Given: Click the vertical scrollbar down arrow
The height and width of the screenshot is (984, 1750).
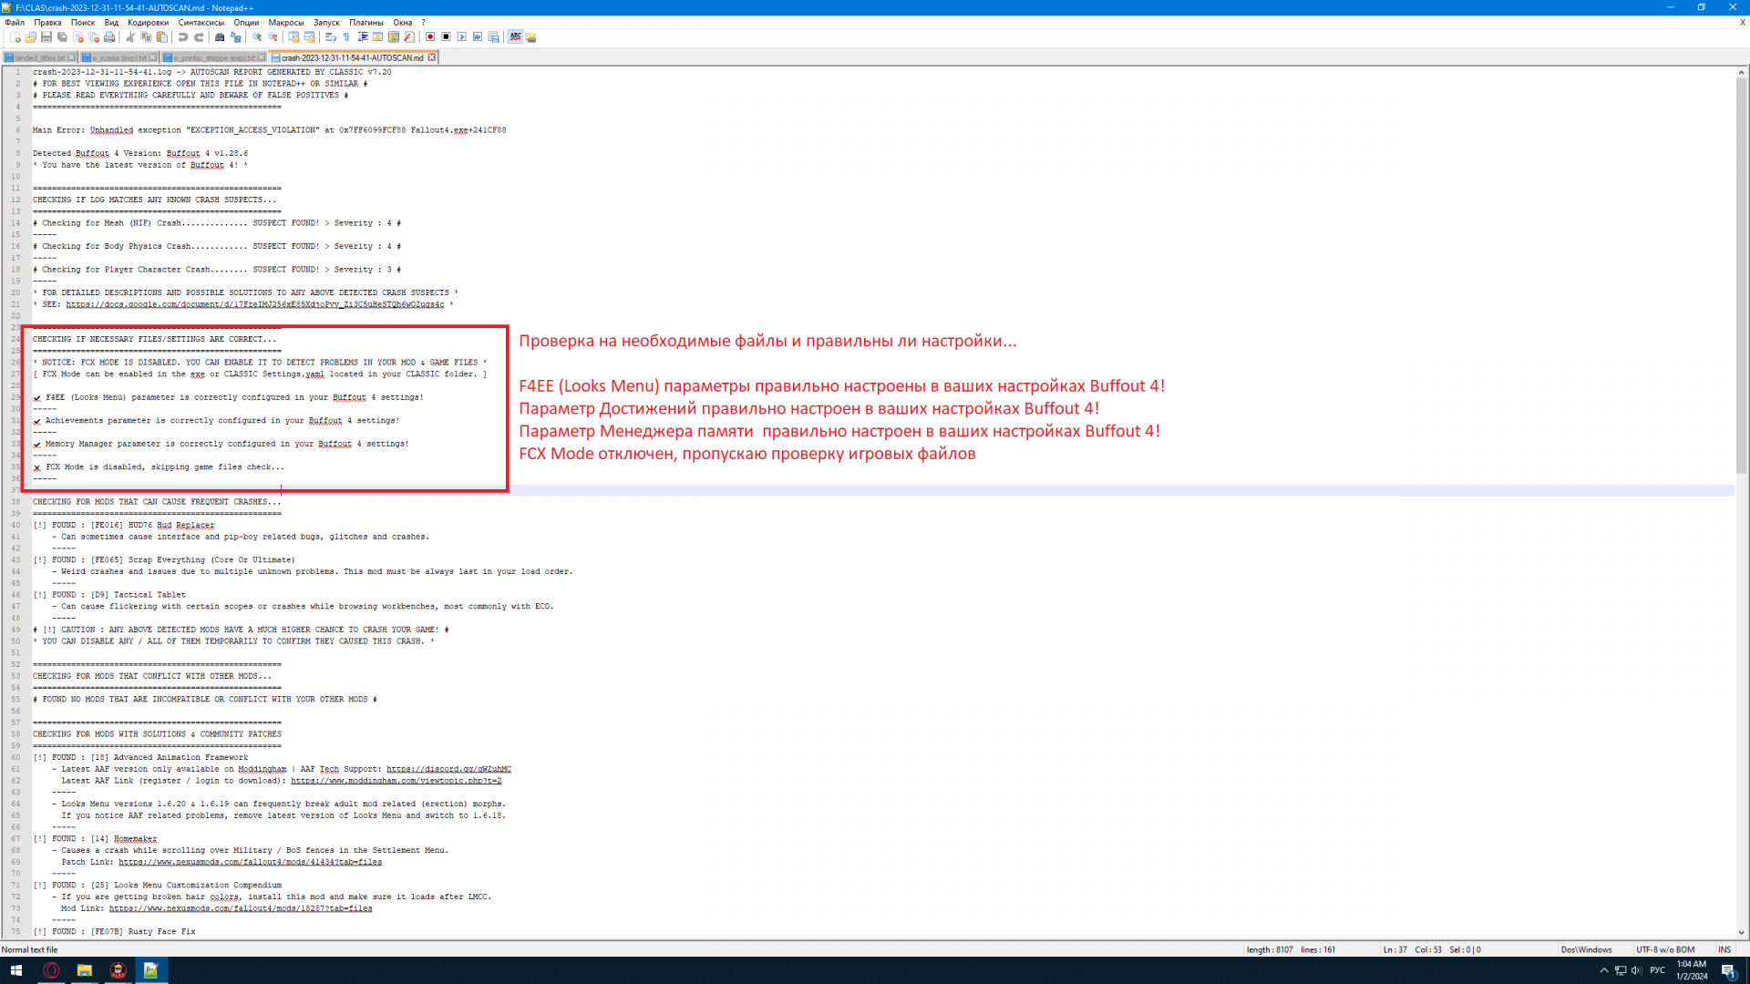Looking at the screenshot, I should pos(1741,932).
